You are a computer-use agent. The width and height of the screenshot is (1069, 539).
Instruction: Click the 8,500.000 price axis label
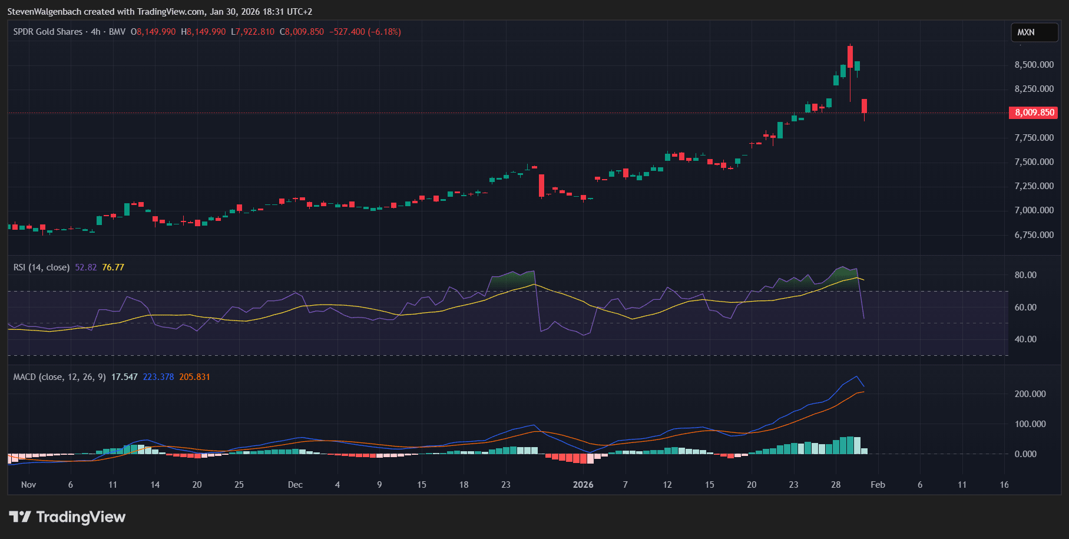click(x=1034, y=65)
